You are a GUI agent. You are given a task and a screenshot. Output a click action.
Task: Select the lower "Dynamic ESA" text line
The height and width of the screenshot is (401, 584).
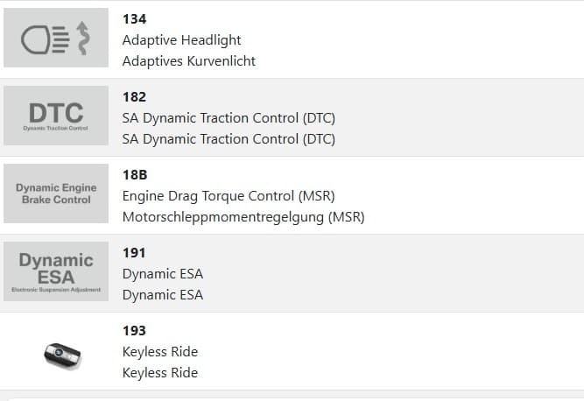[x=163, y=294]
